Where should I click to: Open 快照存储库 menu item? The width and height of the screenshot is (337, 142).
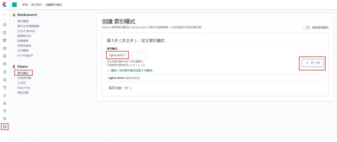(24, 46)
